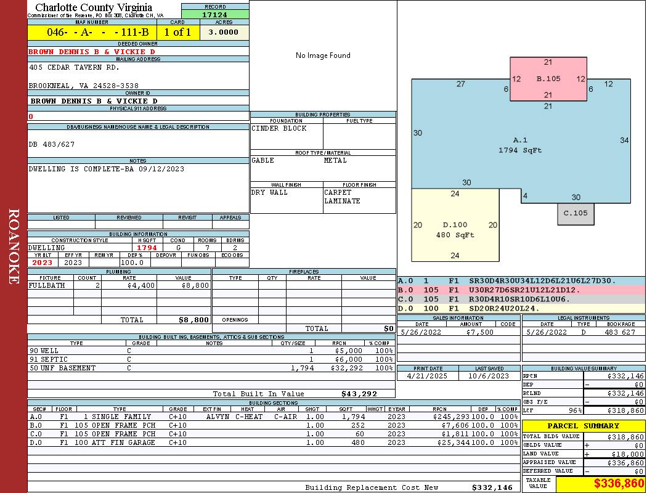Viewport: 647px width, 493px height.
Task: Select the 405 Cedar Tavern Rd. mailing address
Action: pos(74,67)
